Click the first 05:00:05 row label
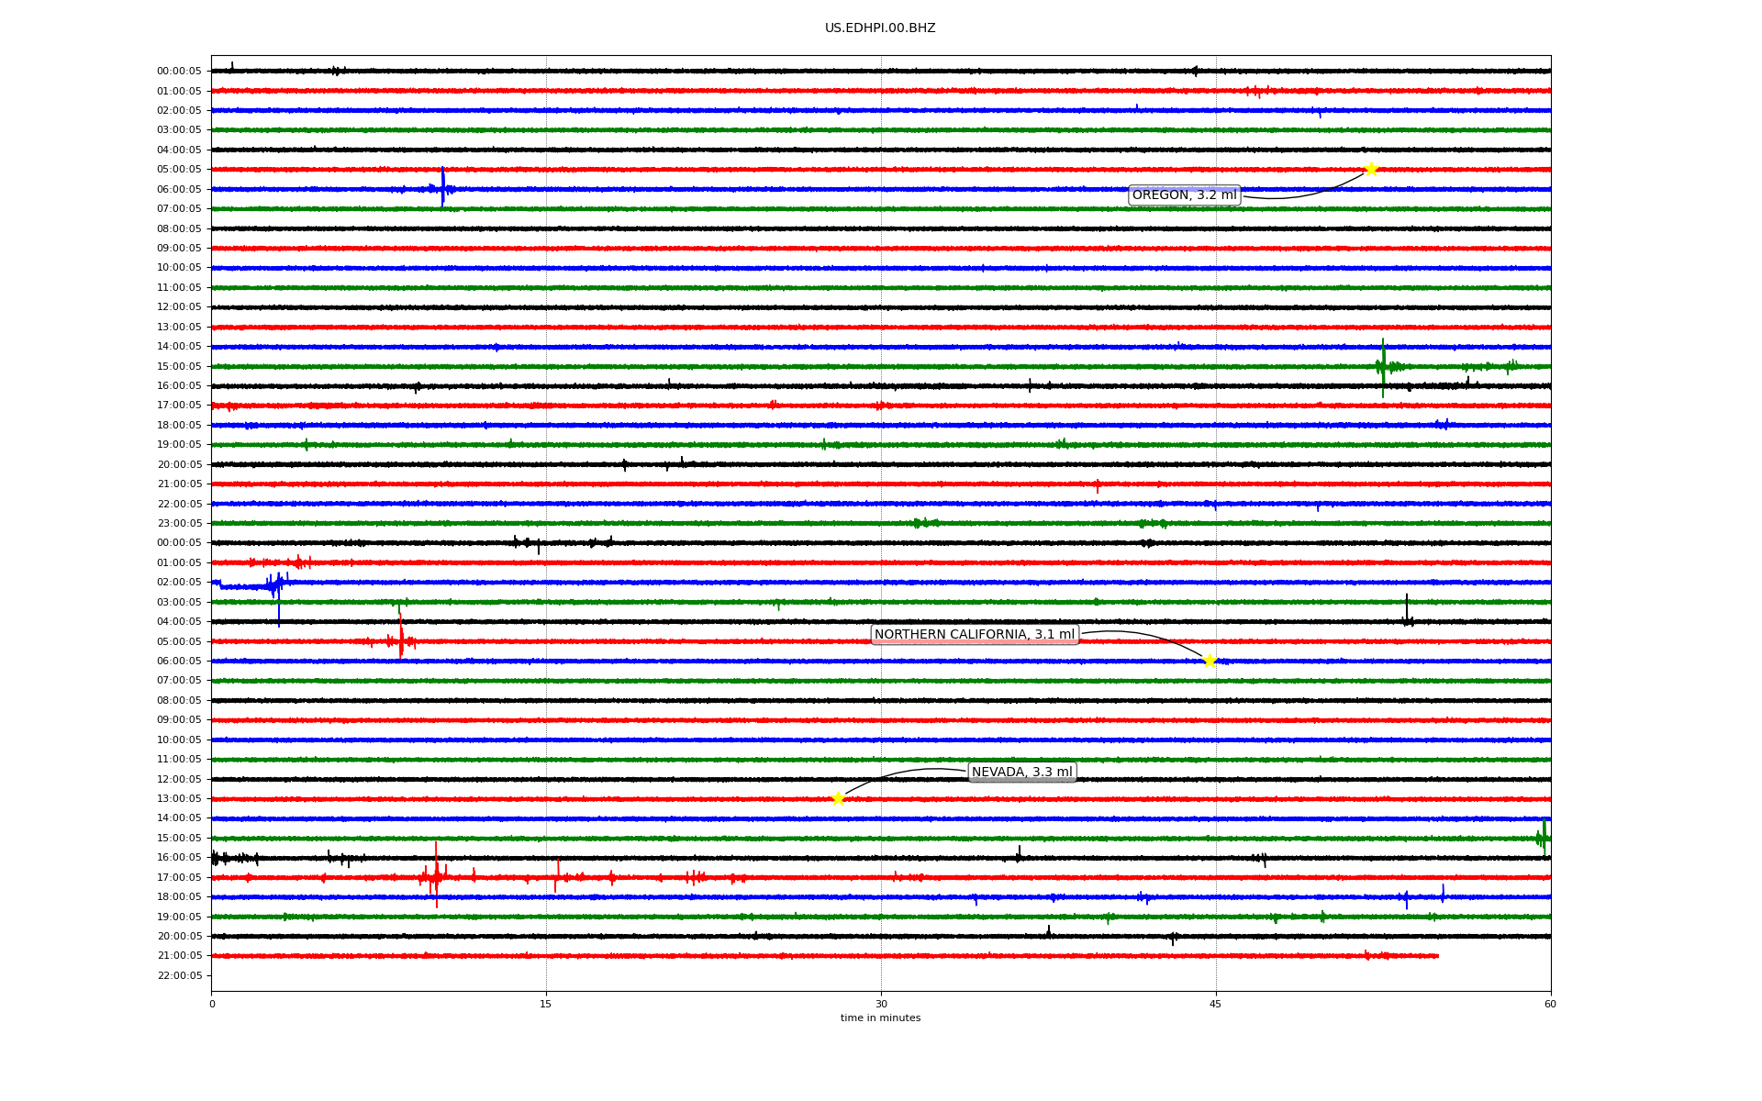 (179, 169)
